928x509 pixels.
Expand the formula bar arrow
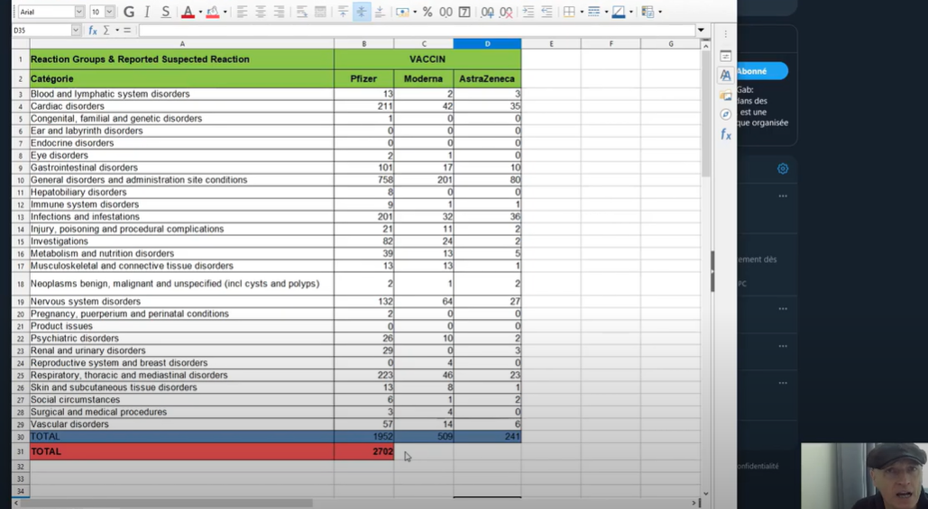(702, 30)
